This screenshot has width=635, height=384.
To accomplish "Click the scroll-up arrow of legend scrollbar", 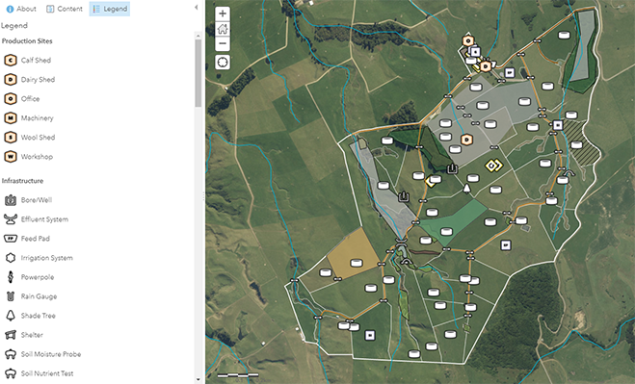I will coord(198,36).
